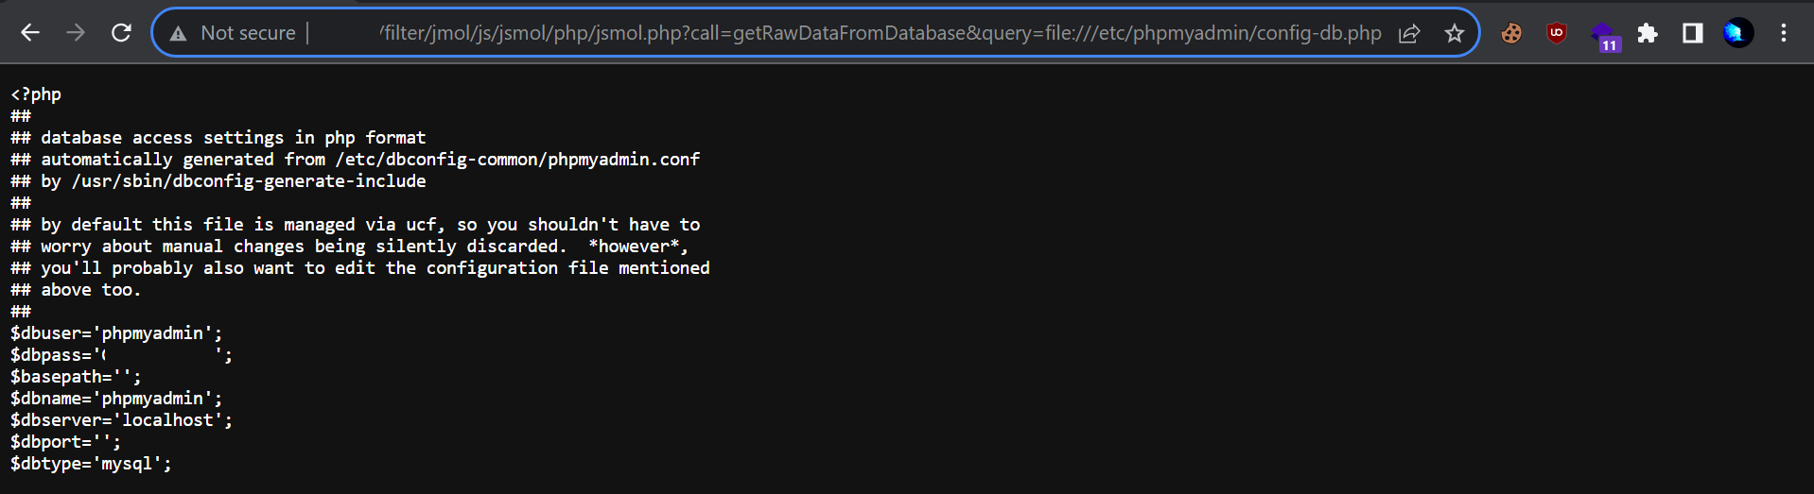Open the Extensions puzzle menu
The width and height of the screenshot is (1814, 494).
(x=1648, y=33)
